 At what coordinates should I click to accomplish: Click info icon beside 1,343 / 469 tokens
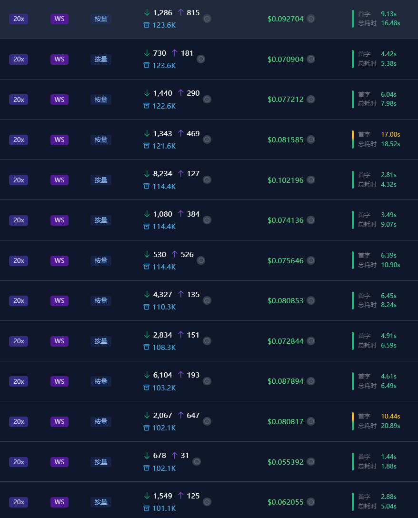coord(207,139)
